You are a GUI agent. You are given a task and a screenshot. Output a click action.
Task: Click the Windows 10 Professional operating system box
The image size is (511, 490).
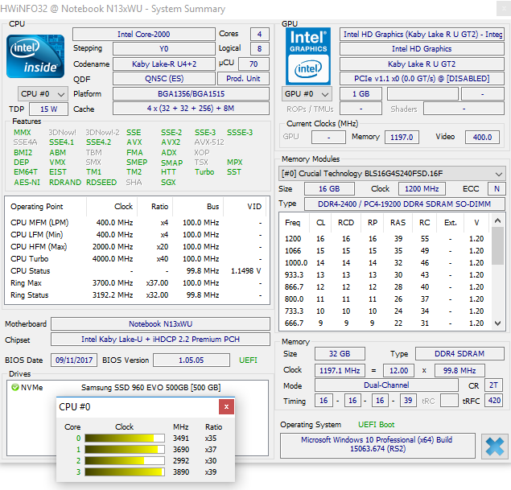(x=378, y=446)
